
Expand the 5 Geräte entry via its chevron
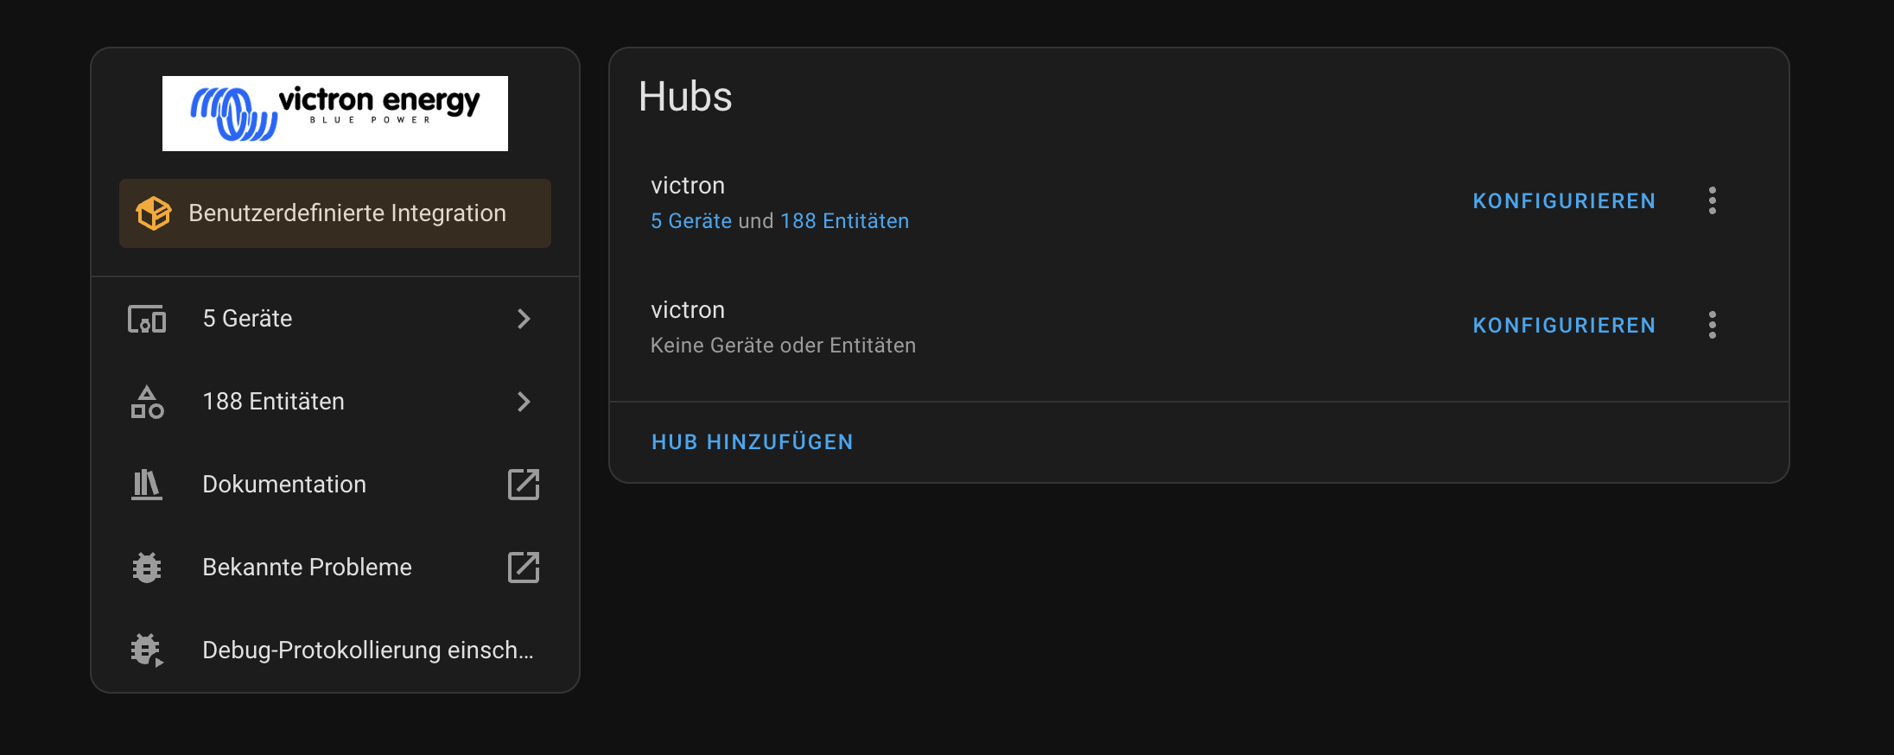pyautogui.click(x=524, y=318)
